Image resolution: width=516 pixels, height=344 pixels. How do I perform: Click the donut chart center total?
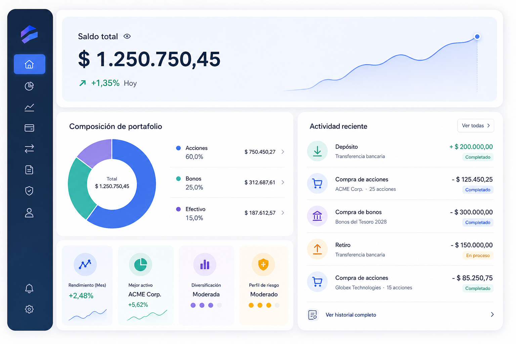tap(112, 183)
